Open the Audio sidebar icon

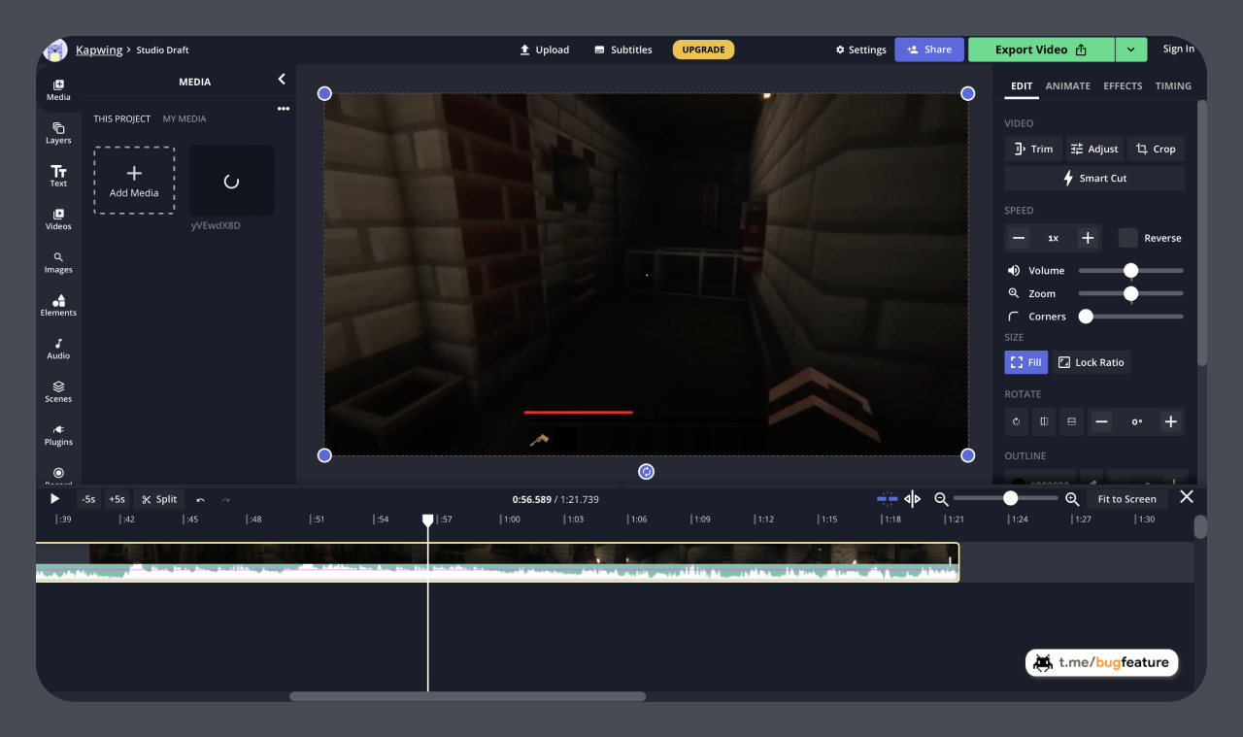pyautogui.click(x=58, y=348)
